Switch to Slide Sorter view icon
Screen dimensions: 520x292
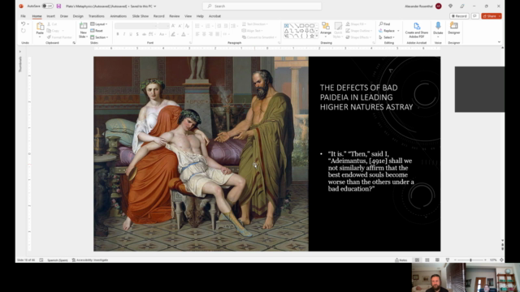pyautogui.click(x=427, y=260)
